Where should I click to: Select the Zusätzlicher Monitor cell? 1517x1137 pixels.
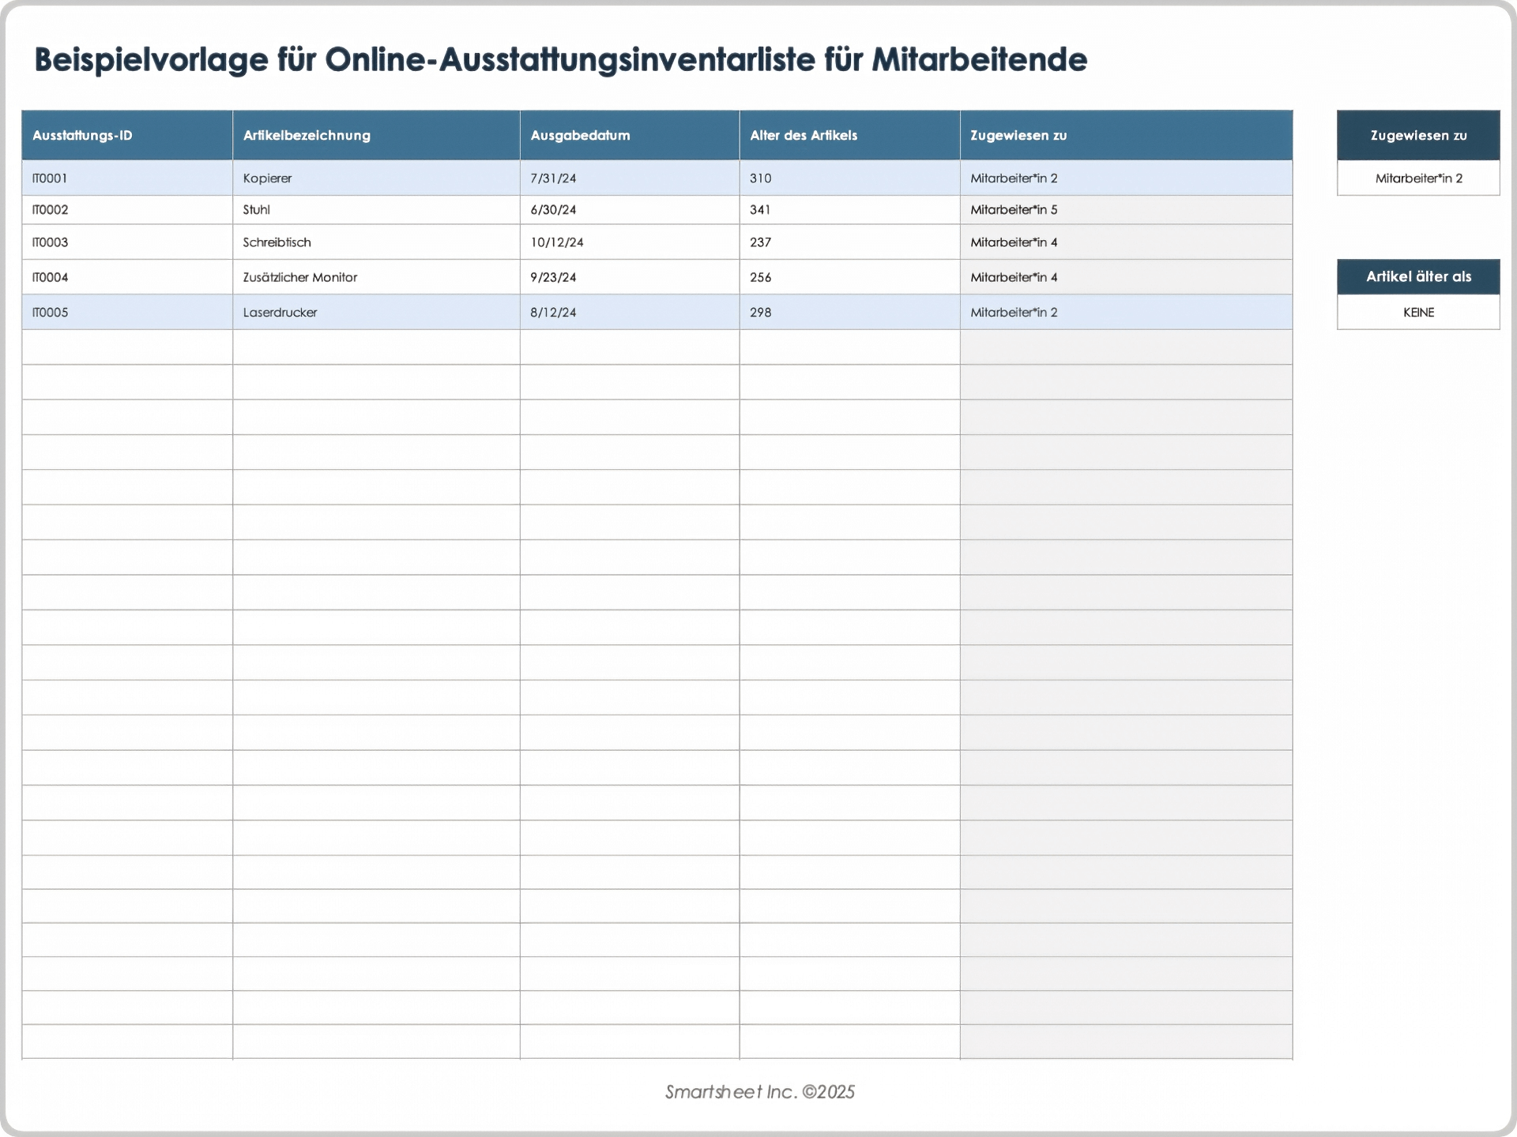[x=375, y=277]
